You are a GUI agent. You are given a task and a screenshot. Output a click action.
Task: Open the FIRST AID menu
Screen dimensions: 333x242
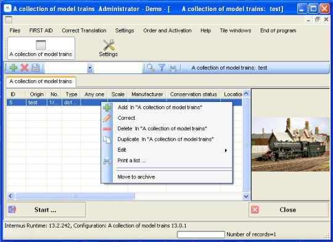coord(41,31)
